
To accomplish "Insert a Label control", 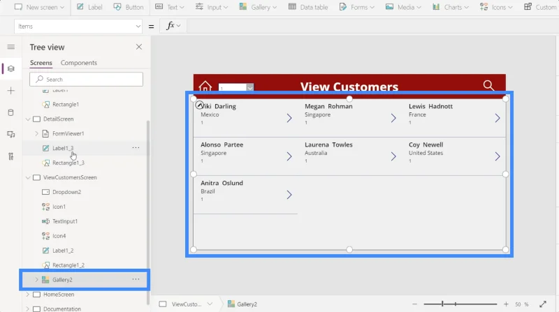I will (90, 7).
